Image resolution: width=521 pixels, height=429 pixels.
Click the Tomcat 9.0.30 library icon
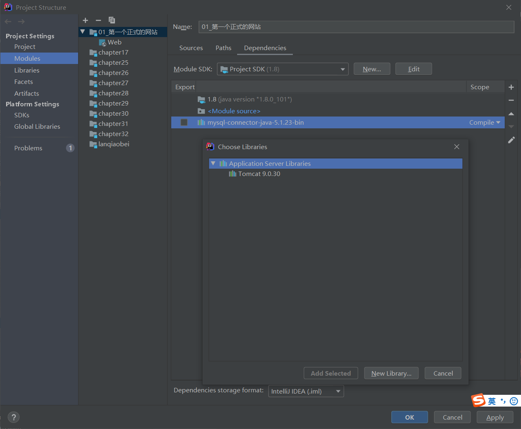click(x=233, y=174)
